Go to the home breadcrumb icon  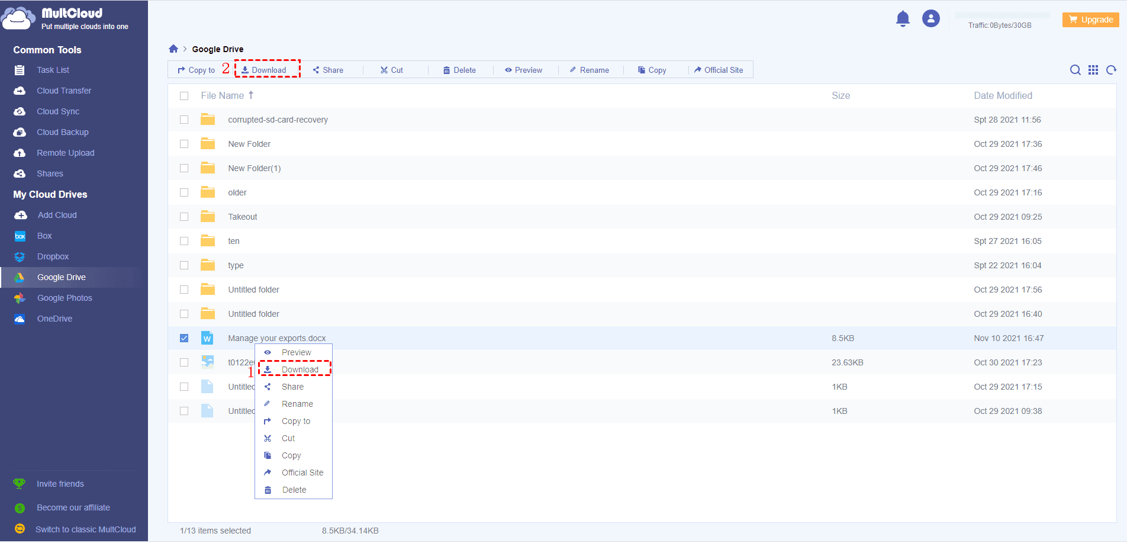[173, 49]
